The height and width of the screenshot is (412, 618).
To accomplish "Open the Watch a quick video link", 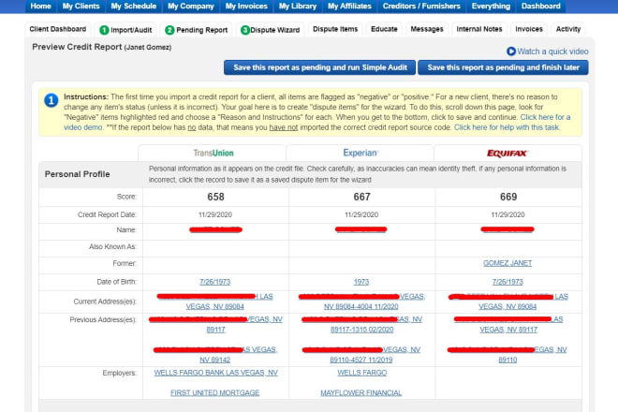I will pyautogui.click(x=552, y=51).
